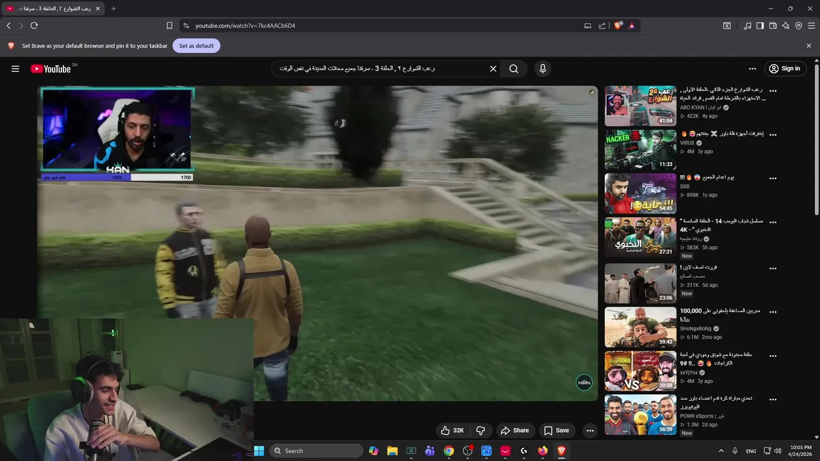Open the 23:06 video thumbnail
Image resolution: width=820 pixels, height=461 pixels.
(640, 284)
